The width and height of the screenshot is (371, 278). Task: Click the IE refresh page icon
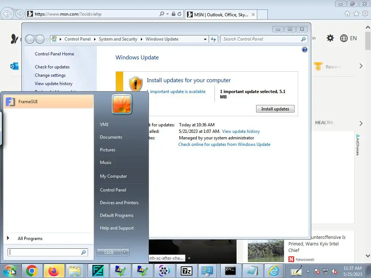pyautogui.click(x=179, y=14)
